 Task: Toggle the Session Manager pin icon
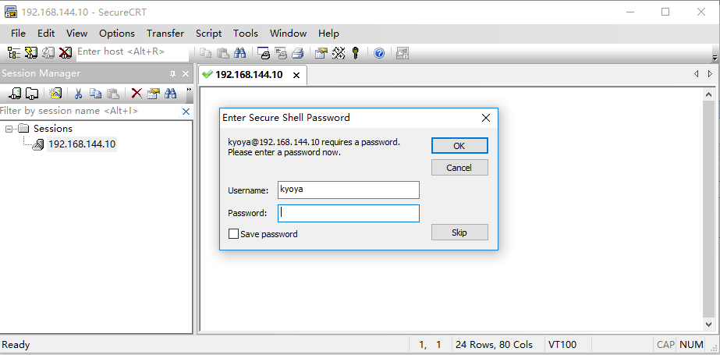(x=172, y=74)
